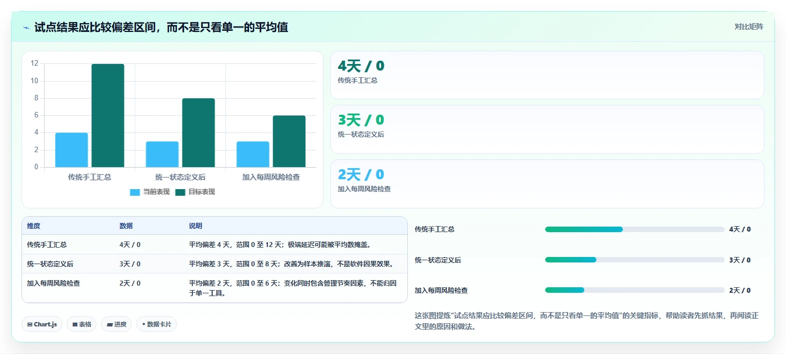This screenshot has width=786, height=354.
Task: Click the 对比矩阵 label at top right
Action: point(749,26)
